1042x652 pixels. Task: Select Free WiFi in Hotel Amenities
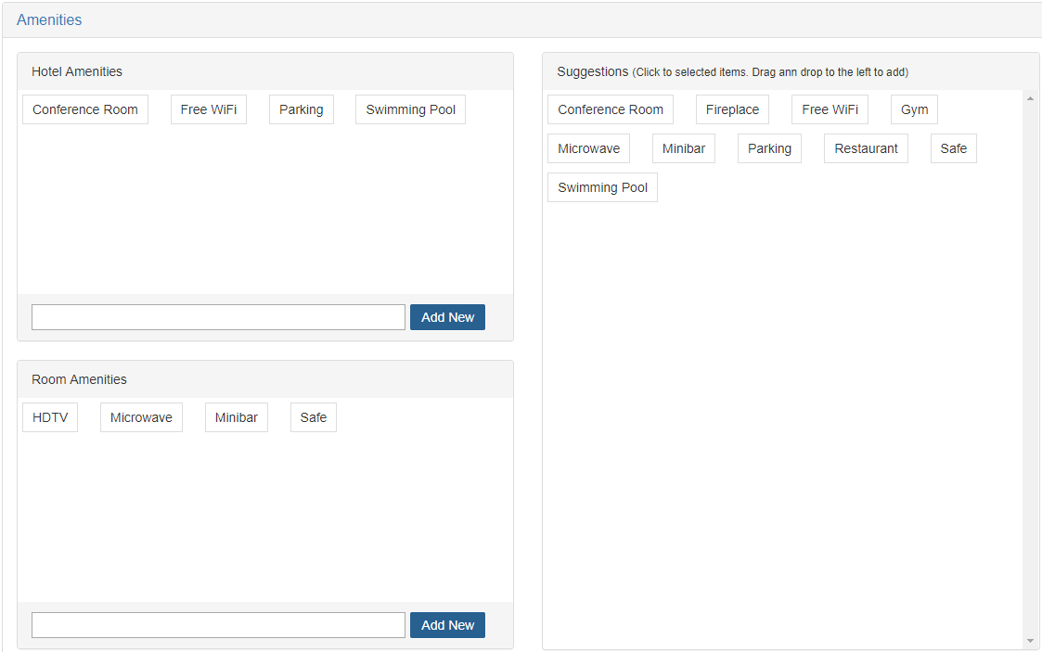209,109
